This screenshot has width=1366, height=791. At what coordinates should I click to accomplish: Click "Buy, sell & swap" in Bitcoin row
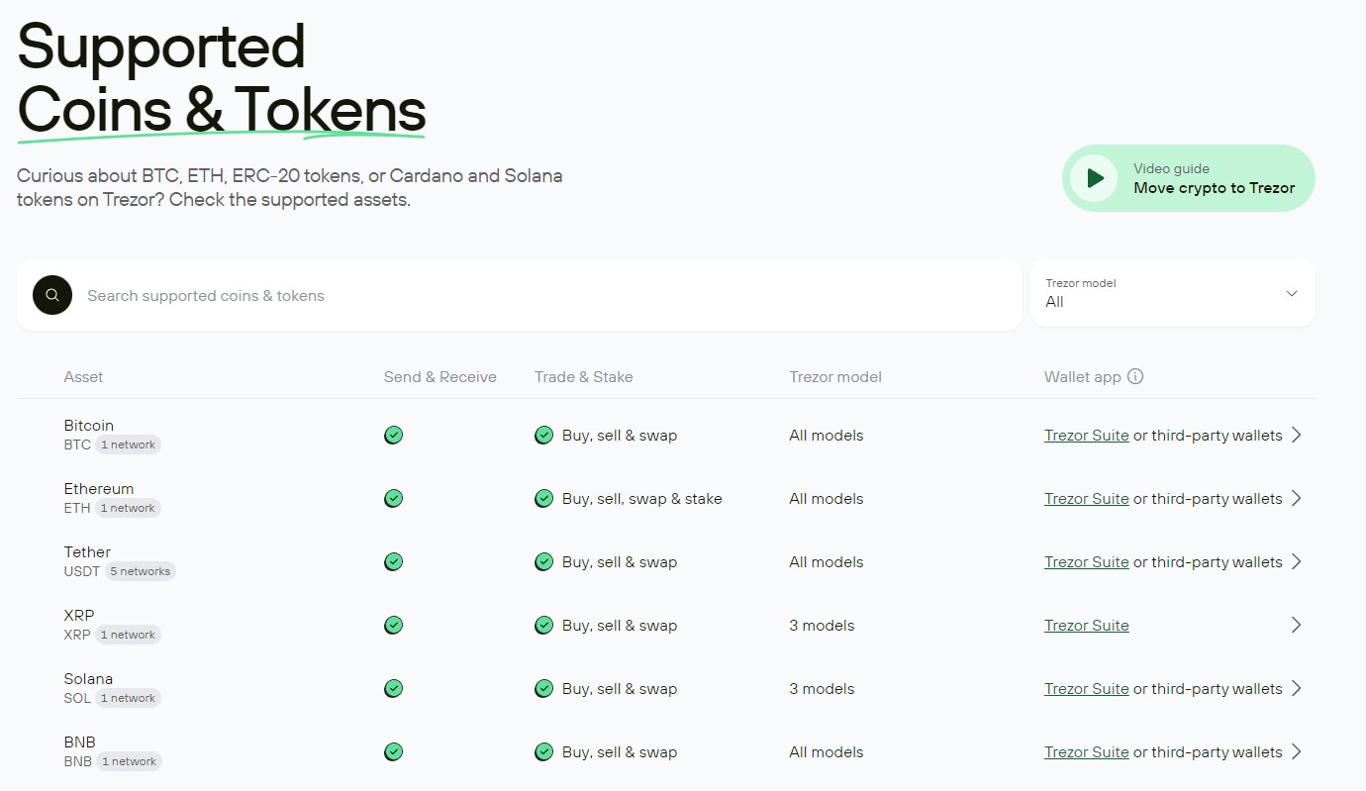click(620, 436)
